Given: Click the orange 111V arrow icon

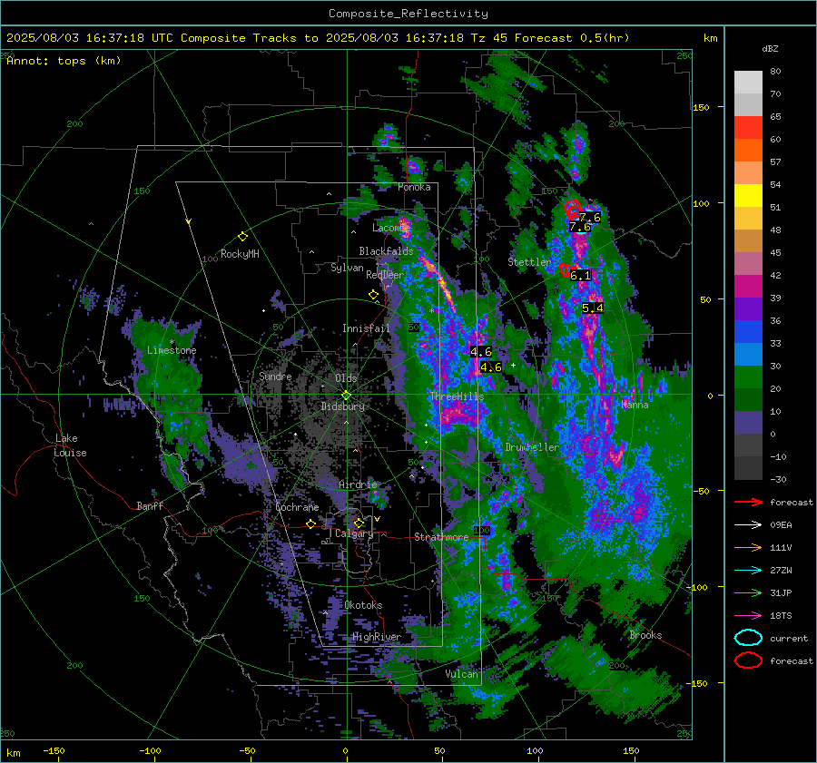Looking at the screenshot, I should pos(748,547).
